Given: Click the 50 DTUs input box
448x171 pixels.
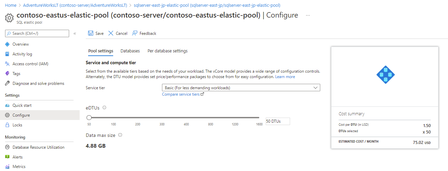Looking at the screenshot, I should click(278, 121).
